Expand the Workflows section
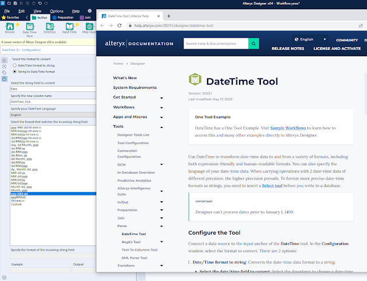 162,108
